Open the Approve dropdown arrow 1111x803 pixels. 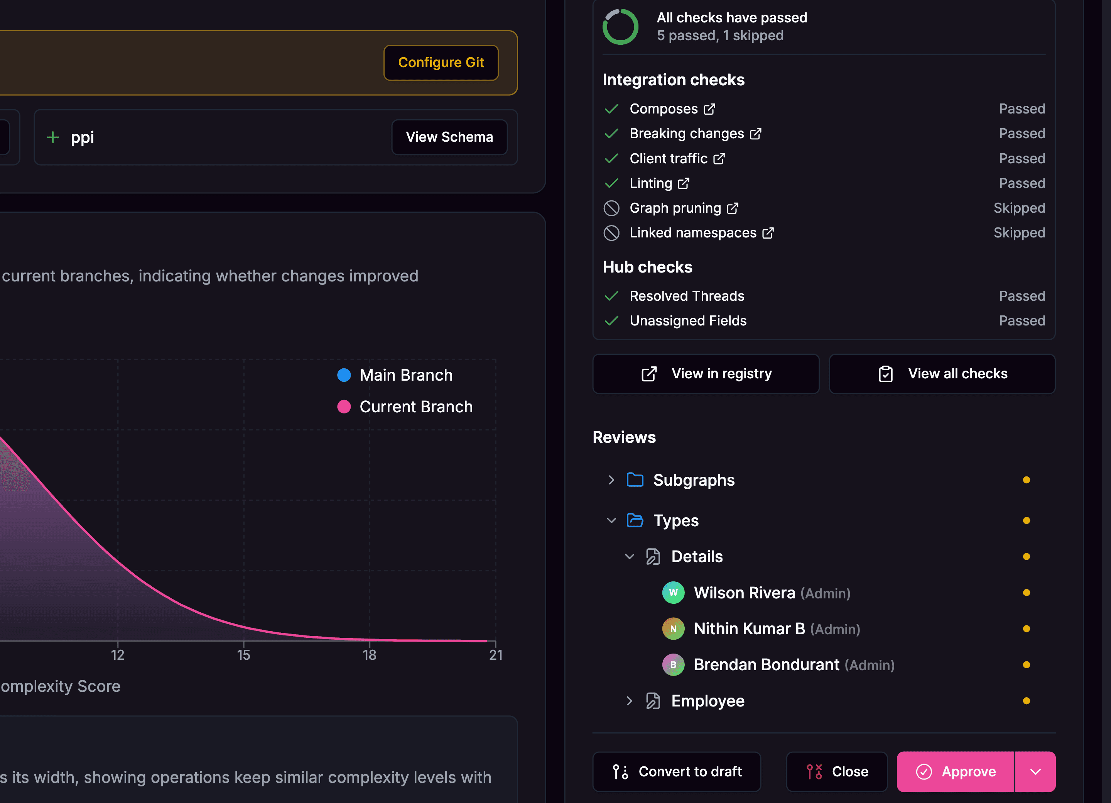(1035, 772)
